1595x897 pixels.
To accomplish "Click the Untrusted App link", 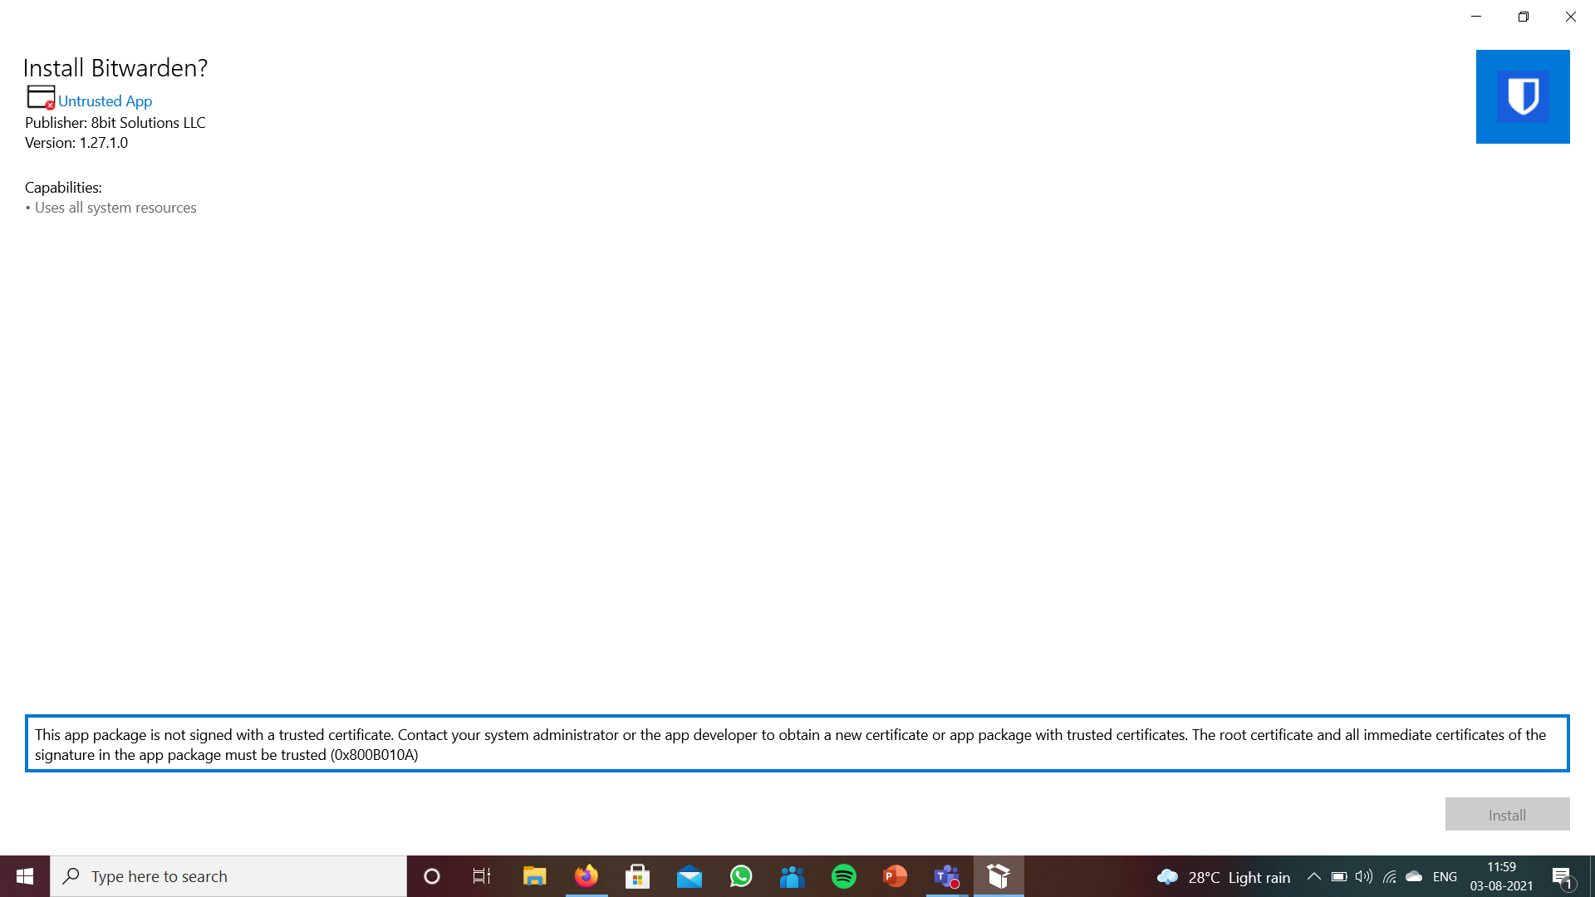I will [x=105, y=100].
